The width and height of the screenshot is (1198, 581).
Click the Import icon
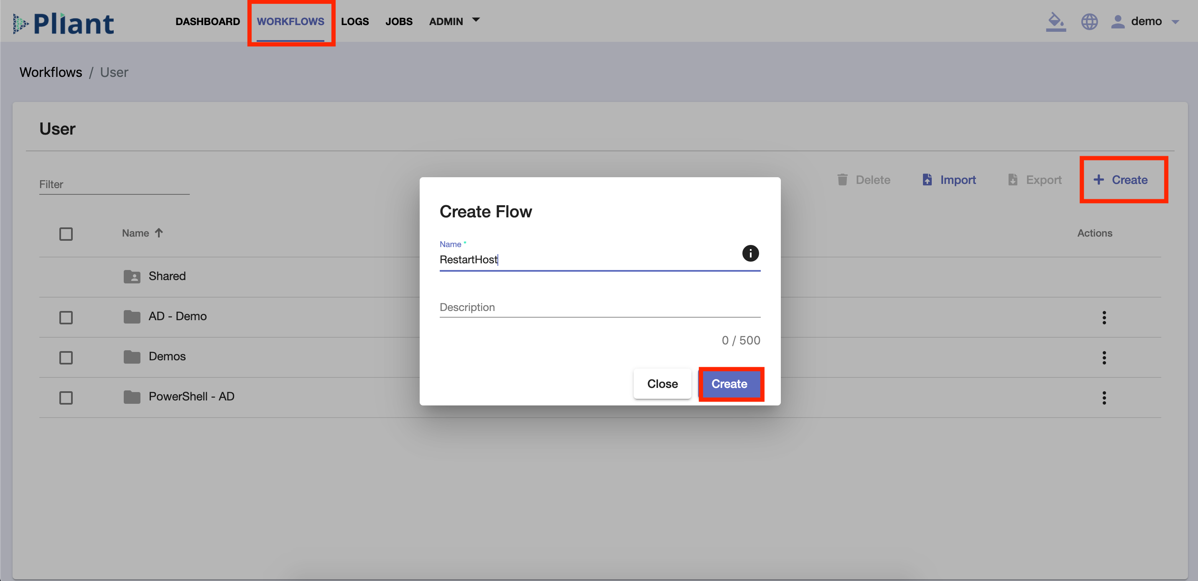(x=928, y=180)
